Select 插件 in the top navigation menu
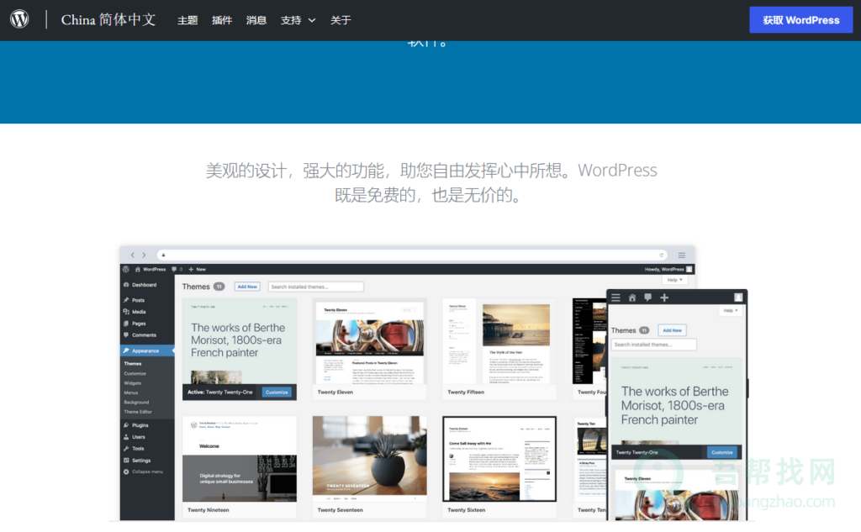 pos(221,19)
